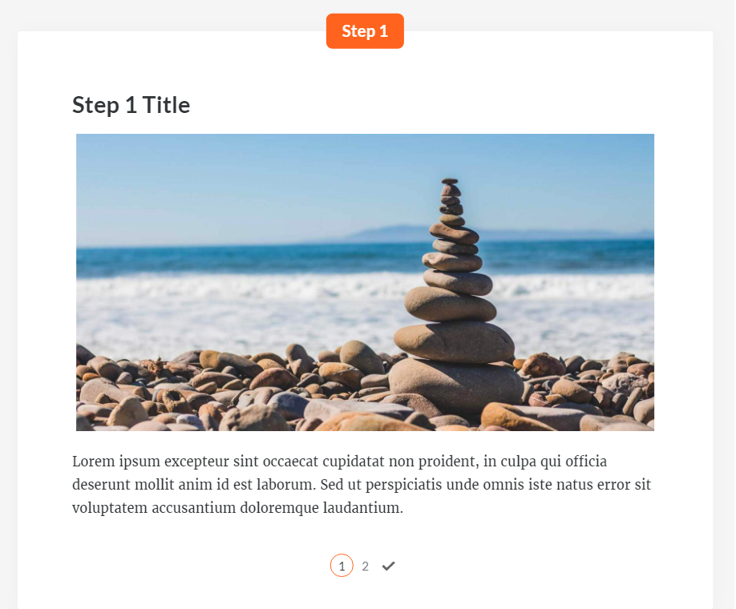Go to step 2 in pagination
This screenshot has width=736, height=609.
[x=365, y=567]
